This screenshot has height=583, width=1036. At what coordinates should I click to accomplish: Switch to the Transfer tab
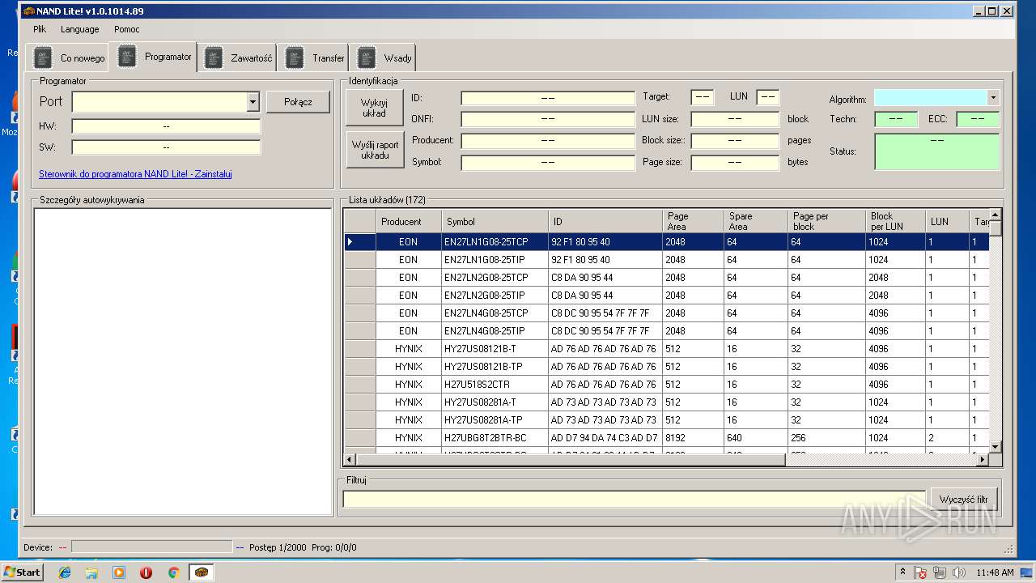coord(315,57)
